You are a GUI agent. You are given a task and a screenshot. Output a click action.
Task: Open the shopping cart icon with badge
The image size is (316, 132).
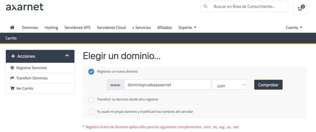tap(299, 9)
